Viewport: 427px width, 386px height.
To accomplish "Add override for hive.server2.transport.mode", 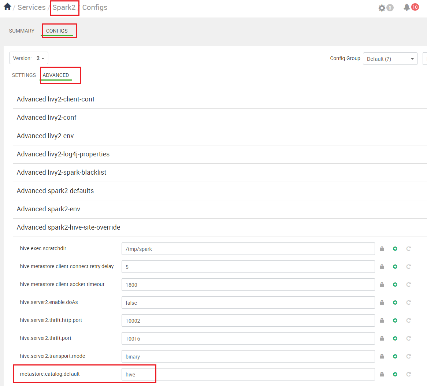I will [395, 357].
